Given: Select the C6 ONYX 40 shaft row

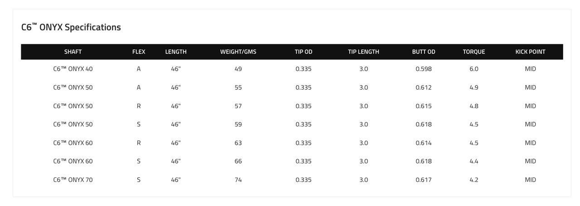Looking at the screenshot, I should tap(292, 69).
